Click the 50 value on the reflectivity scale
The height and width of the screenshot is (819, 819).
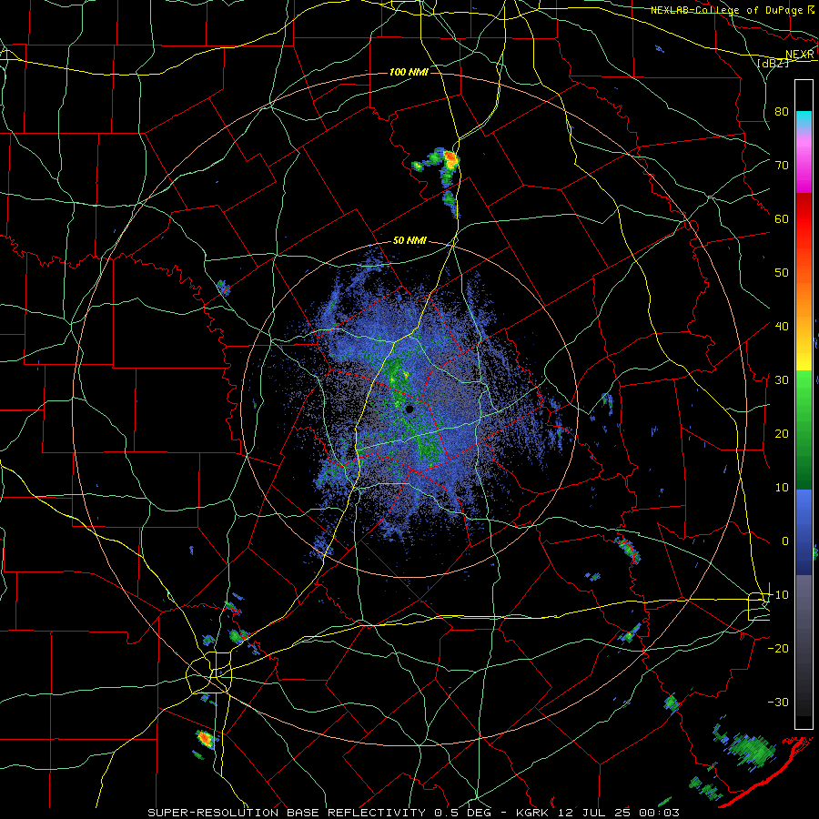point(782,273)
